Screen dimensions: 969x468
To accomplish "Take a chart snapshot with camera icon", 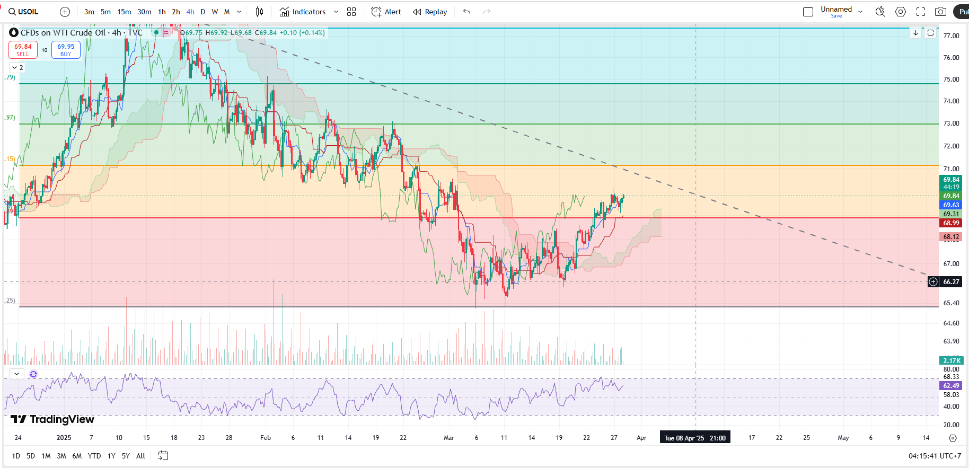I will coord(940,12).
